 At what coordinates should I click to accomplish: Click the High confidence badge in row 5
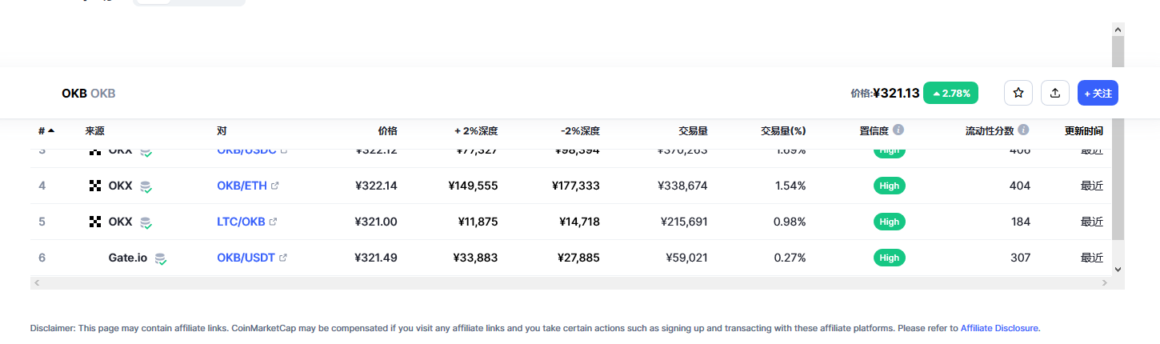889,222
